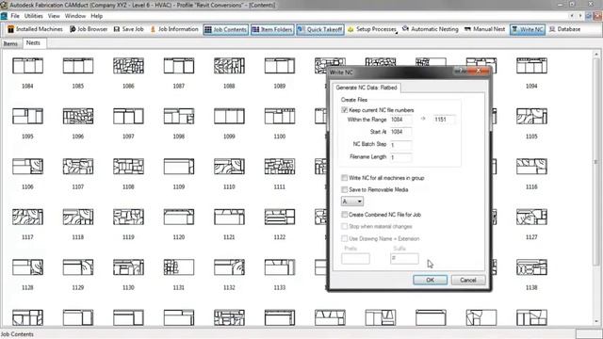Select nest thumbnail 1094
This screenshot has height=339, width=603.
pos(531,66)
